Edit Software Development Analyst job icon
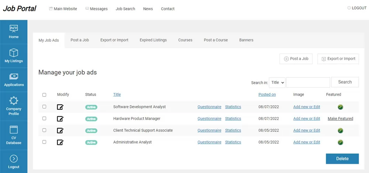 click(x=60, y=107)
